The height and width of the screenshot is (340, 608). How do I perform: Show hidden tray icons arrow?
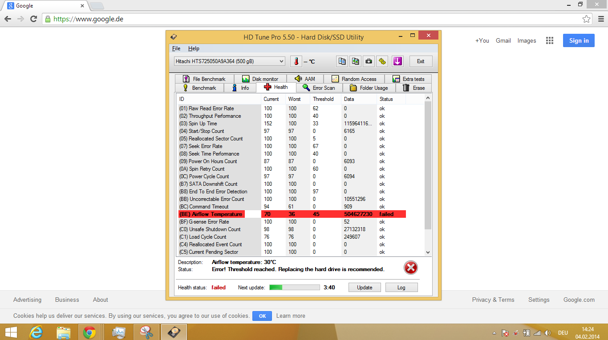tap(495, 333)
